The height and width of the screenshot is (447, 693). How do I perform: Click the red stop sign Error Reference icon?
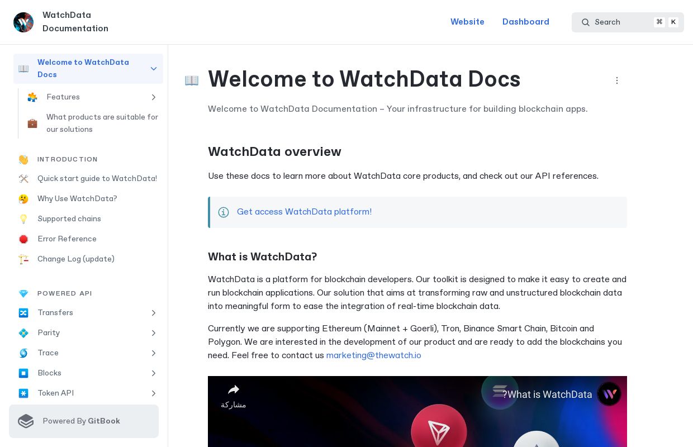(23, 239)
